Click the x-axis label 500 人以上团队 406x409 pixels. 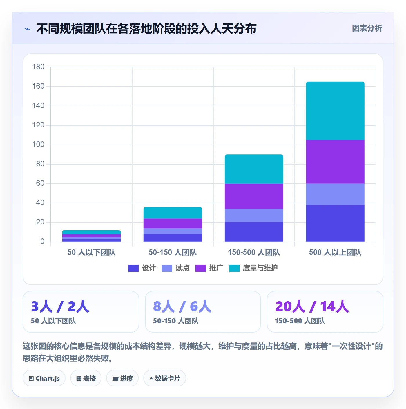click(x=335, y=252)
